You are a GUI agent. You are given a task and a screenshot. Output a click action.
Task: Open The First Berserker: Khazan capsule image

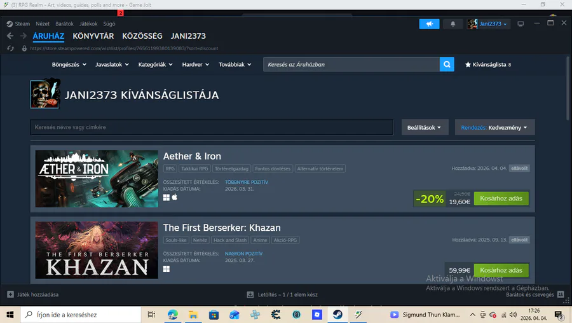(x=97, y=251)
